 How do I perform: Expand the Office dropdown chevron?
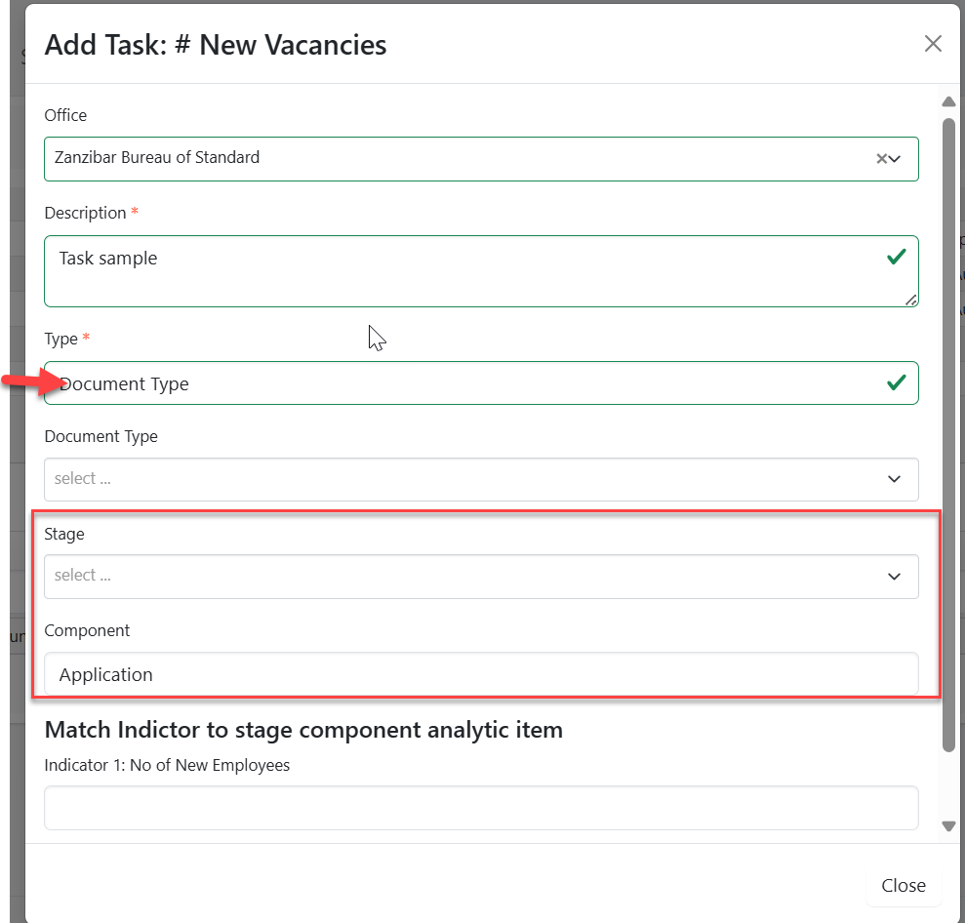(x=896, y=159)
